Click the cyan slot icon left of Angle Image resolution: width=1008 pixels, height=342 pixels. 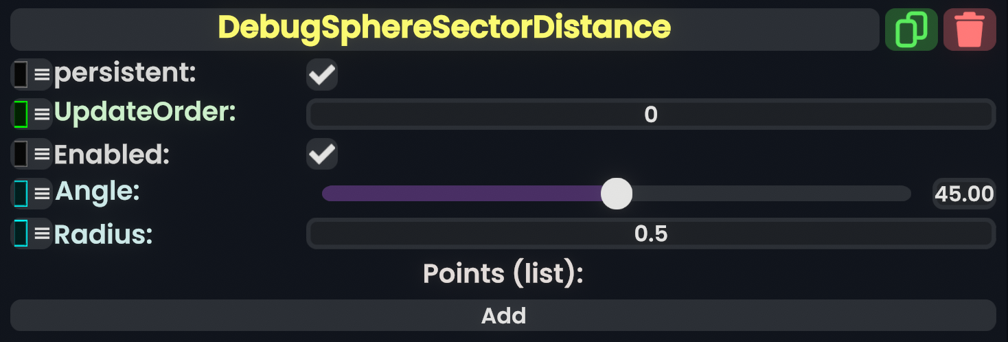pos(21,194)
